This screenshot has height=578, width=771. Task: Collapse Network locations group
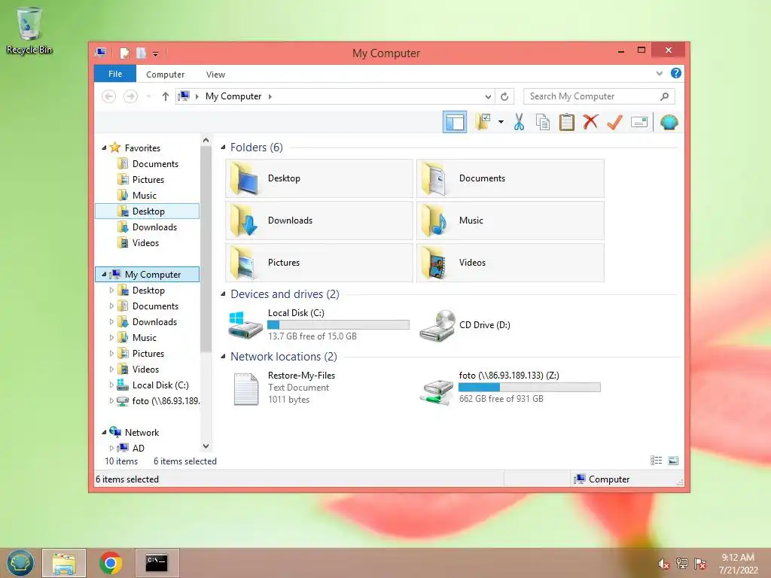[x=223, y=356]
